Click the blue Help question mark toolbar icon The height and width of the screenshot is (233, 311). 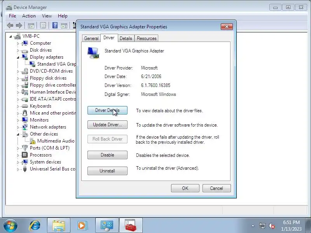point(55,25)
